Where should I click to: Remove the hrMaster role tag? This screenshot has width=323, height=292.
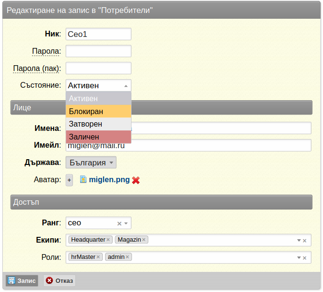pos(98,257)
